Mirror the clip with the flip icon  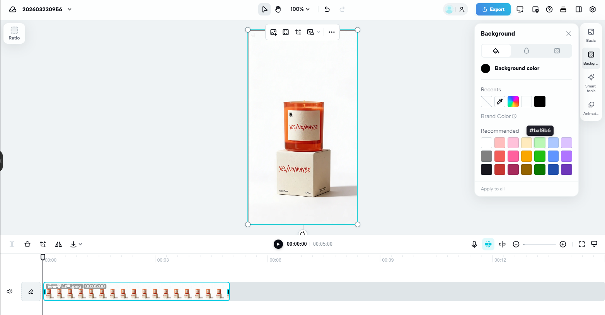coord(58,244)
